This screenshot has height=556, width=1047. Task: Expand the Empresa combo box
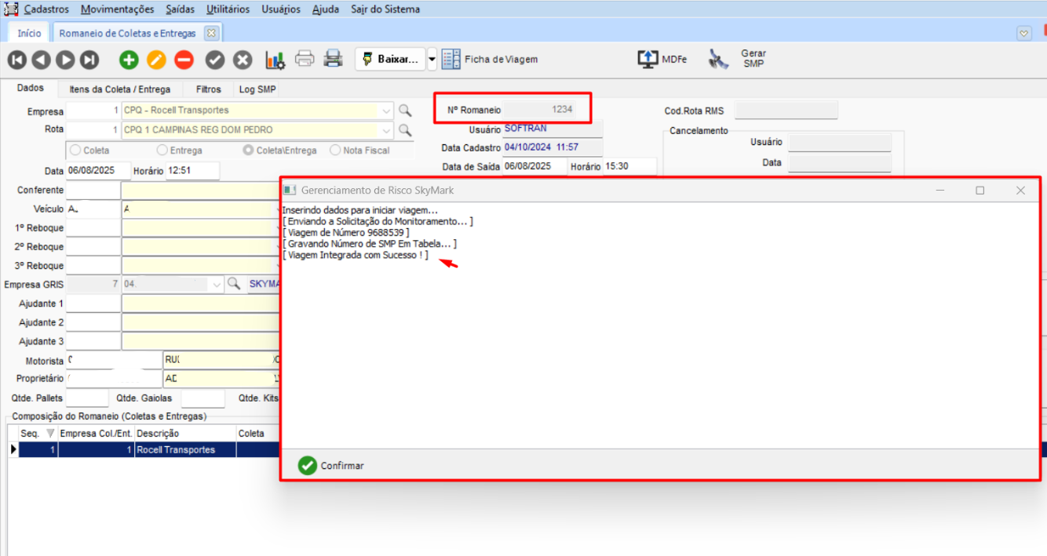point(386,111)
